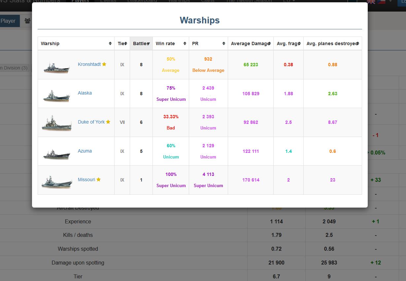The height and width of the screenshot is (281, 406).
Task: Click Missouri average damage 170 614
Action: 251,180
